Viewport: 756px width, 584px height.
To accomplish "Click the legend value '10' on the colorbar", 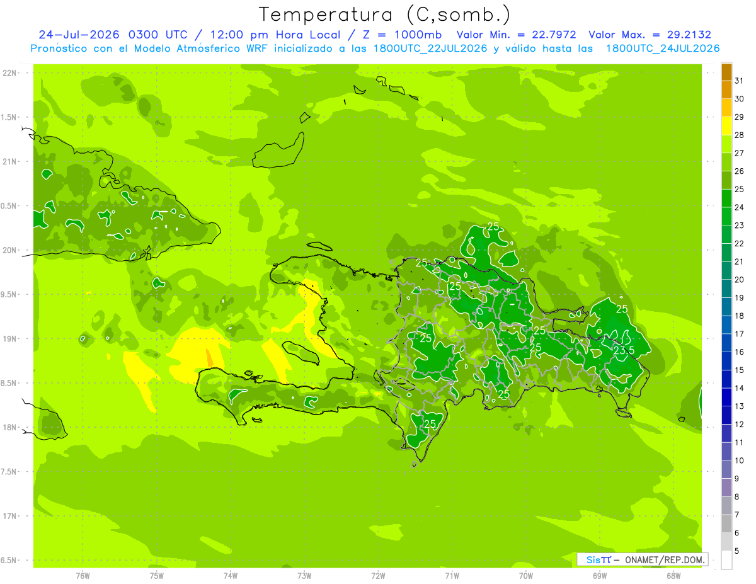I will pyautogui.click(x=740, y=461).
